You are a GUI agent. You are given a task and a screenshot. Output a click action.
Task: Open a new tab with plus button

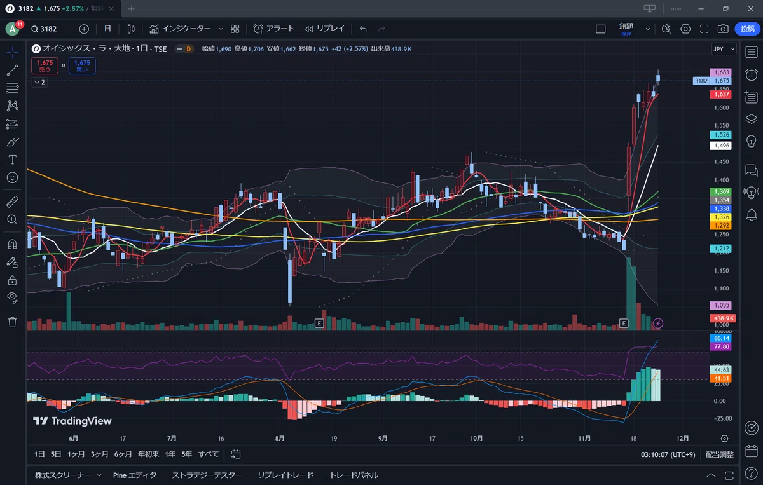(132, 8)
